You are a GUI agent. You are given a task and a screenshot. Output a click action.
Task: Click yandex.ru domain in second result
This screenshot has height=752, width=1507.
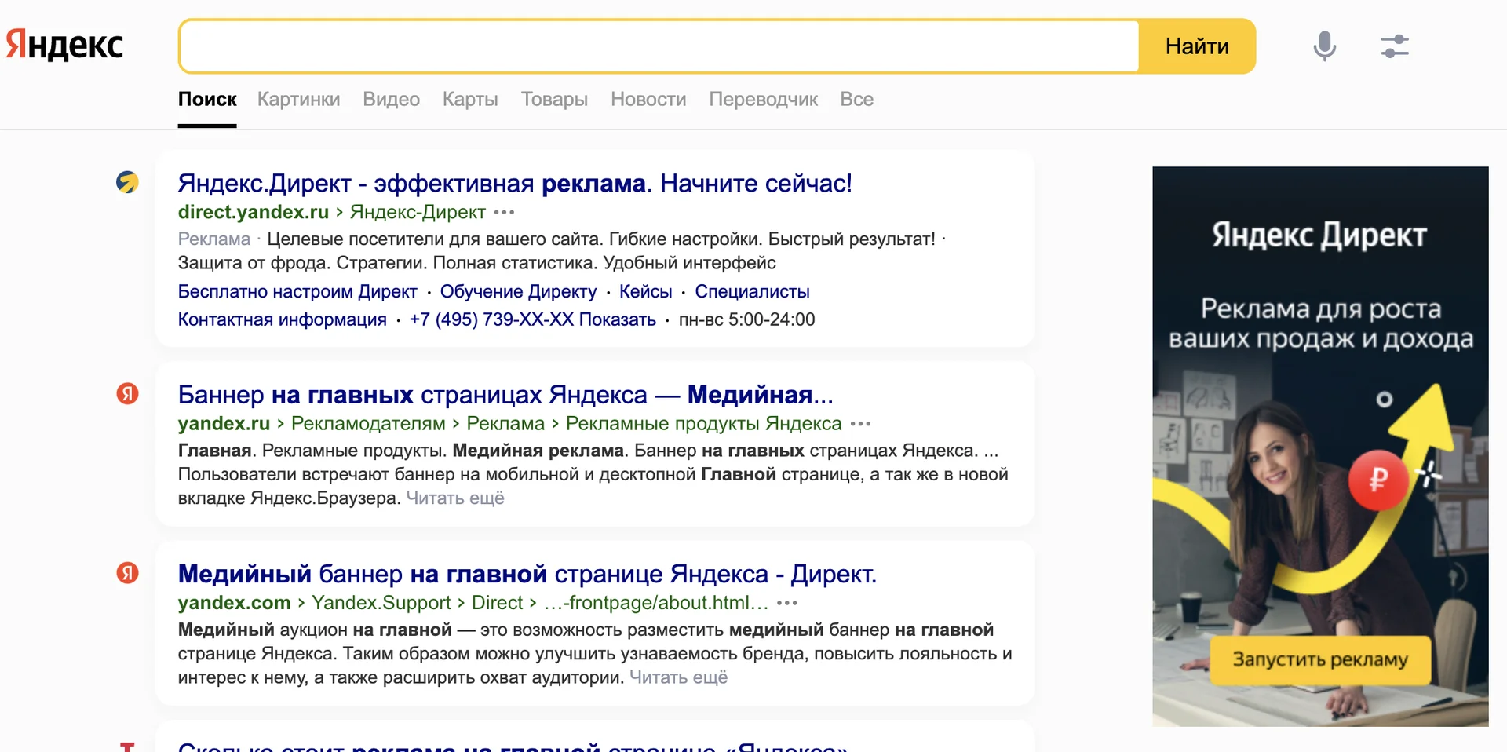224,423
